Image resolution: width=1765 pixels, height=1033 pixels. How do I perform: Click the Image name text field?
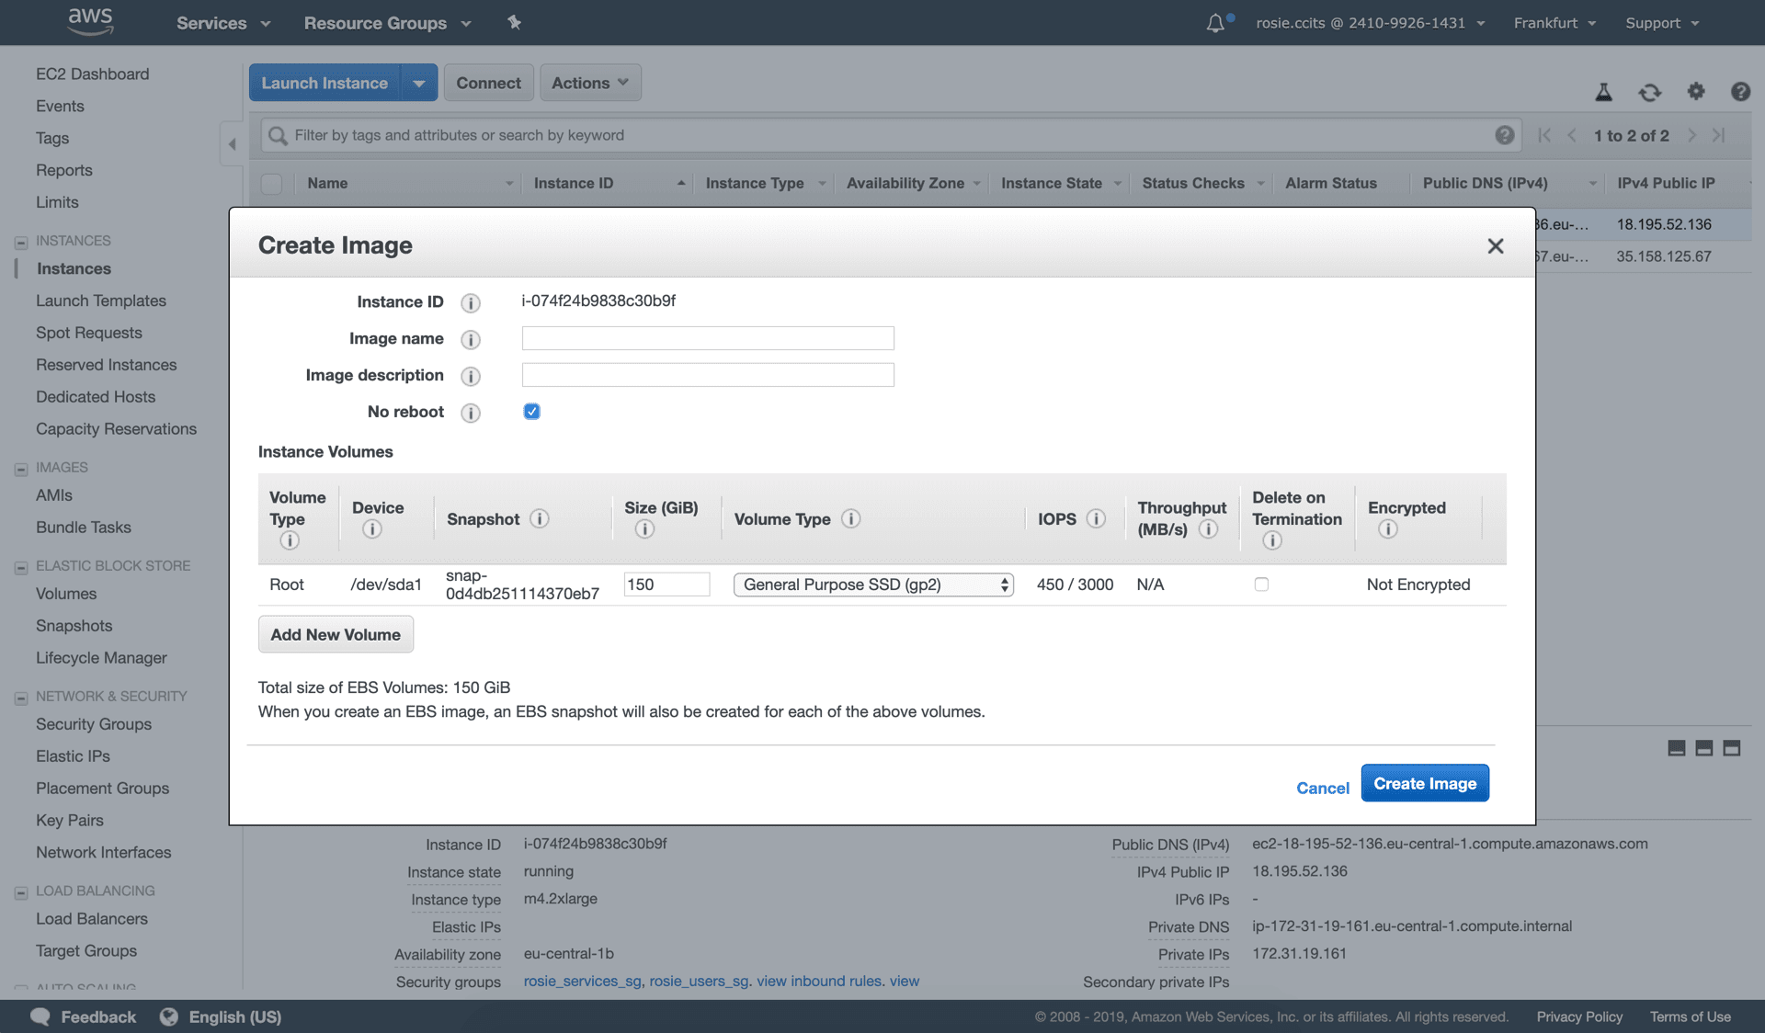[x=708, y=338]
